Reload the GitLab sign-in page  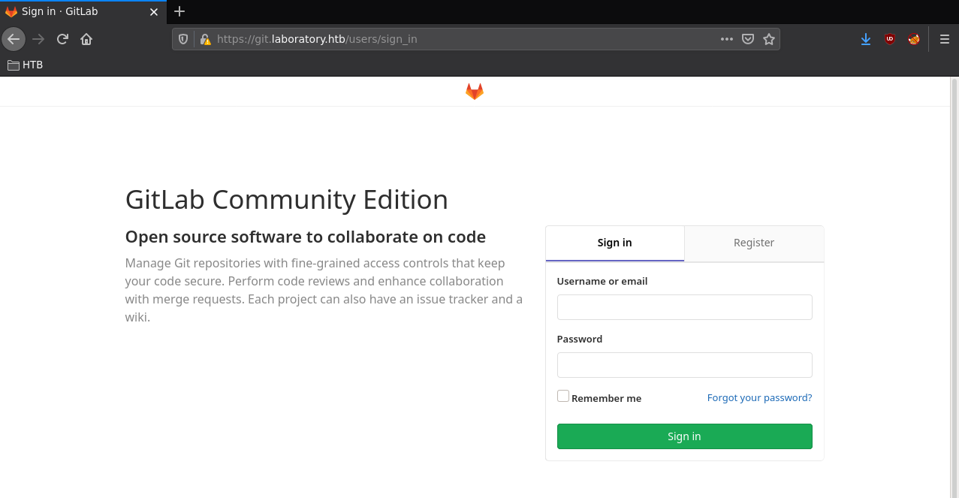click(x=62, y=39)
